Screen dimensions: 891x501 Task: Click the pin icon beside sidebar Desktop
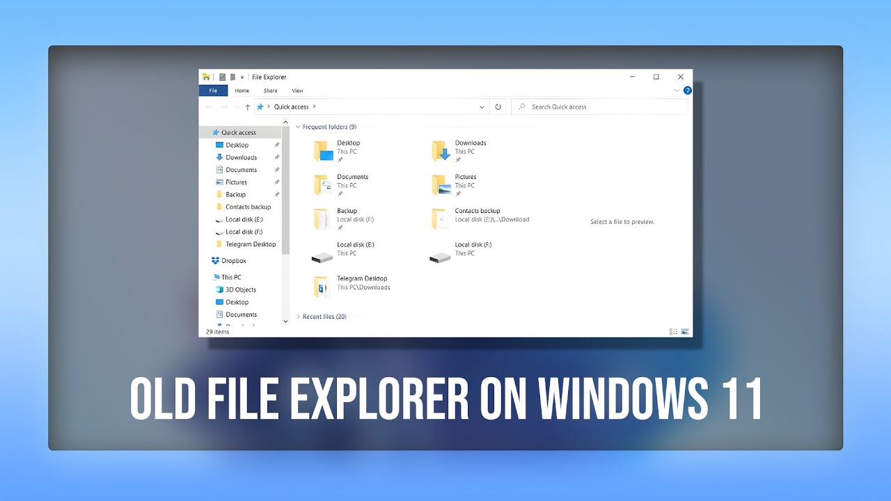276,145
